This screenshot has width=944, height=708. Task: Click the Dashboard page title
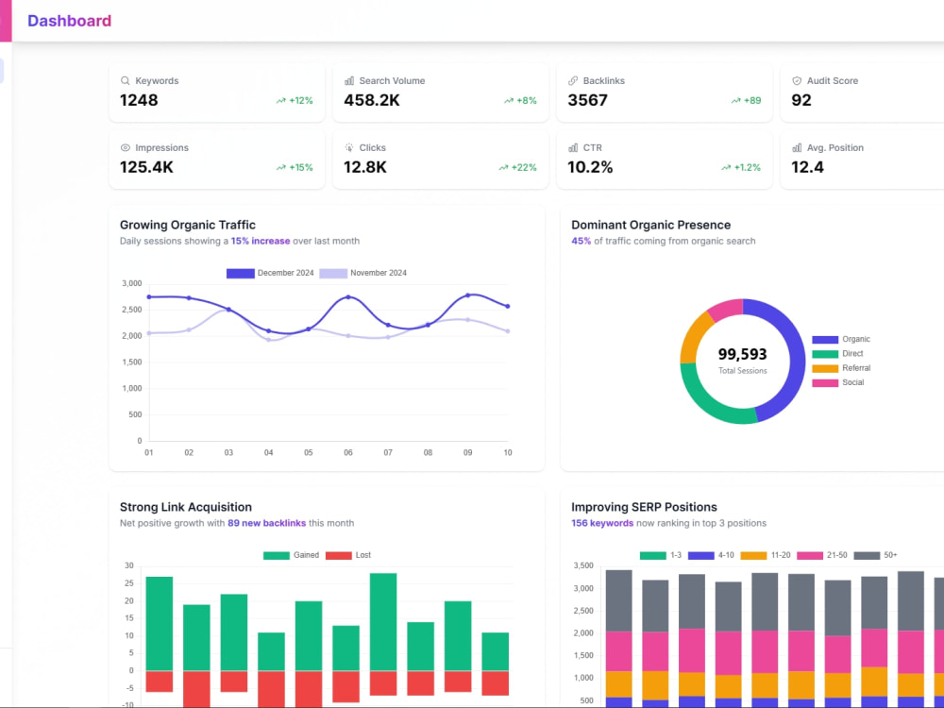coord(69,21)
